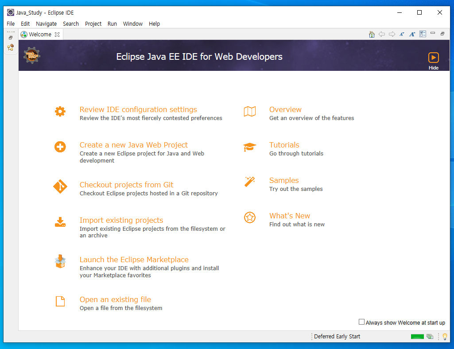Click the Eclipse logo in the banner

(32, 55)
